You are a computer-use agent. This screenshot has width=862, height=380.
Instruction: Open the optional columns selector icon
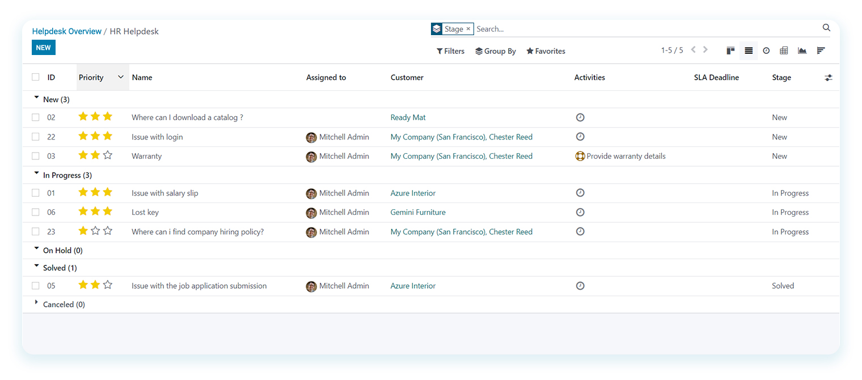point(829,77)
